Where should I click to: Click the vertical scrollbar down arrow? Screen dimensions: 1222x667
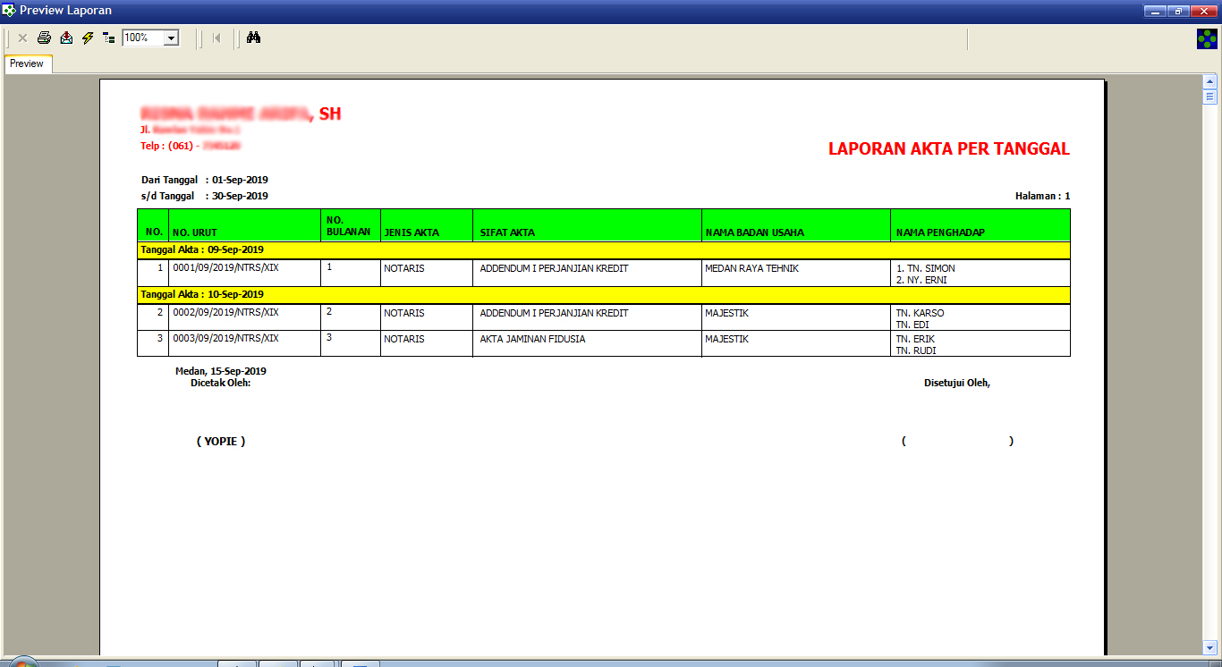[1210, 646]
